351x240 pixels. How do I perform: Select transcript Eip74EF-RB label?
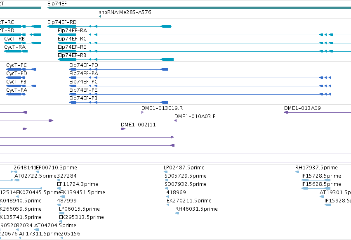click(x=72, y=55)
